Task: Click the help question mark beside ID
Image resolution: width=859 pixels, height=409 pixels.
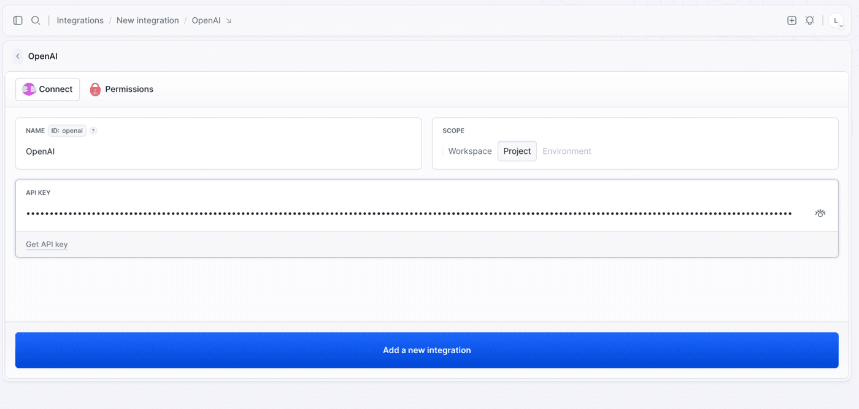Action: click(x=93, y=131)
